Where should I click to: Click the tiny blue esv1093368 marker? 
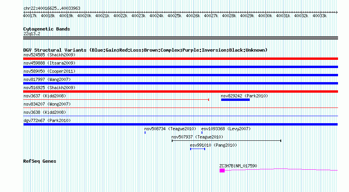202,133
